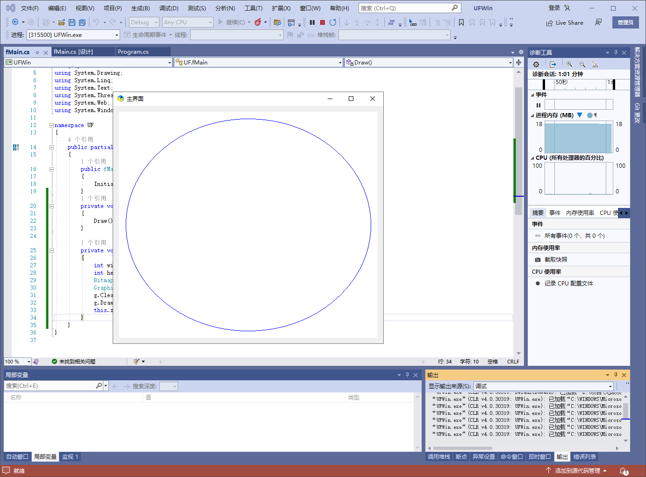The width and height of the screenshot is (646, 477).
Task: Click the diagnostic chart help icon
Action: tap(595, 64)
